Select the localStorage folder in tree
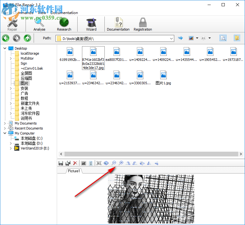 tap(30, 53)
